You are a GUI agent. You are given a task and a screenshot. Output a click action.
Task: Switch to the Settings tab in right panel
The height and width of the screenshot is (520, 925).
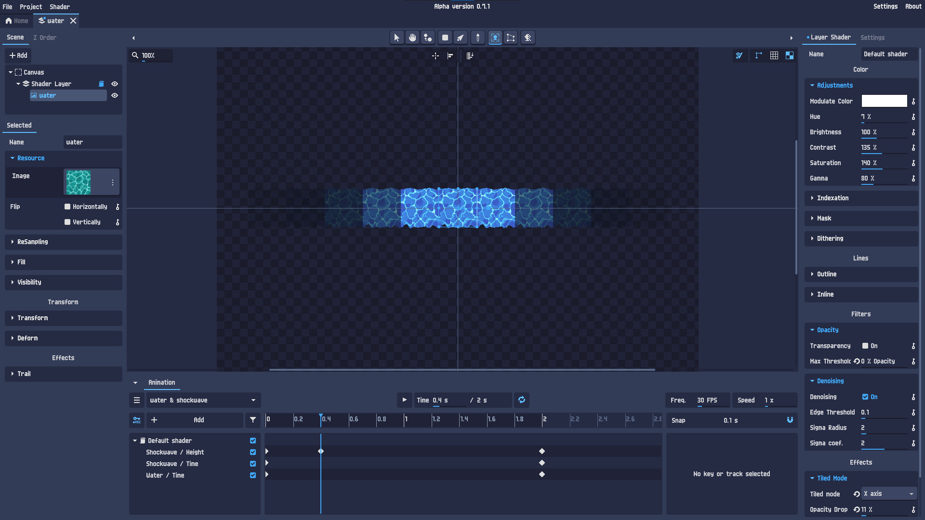(872, 38)
